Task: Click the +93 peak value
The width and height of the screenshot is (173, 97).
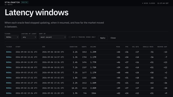Action: pyautogui.click(x=118, y=83)
